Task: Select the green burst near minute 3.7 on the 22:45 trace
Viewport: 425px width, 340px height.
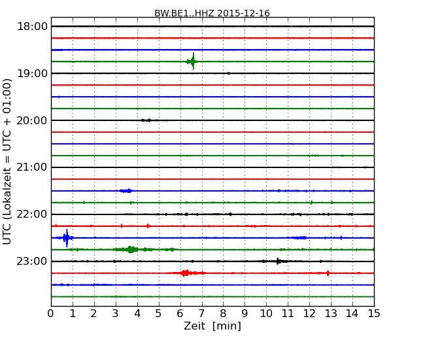Action: point(131,249)
